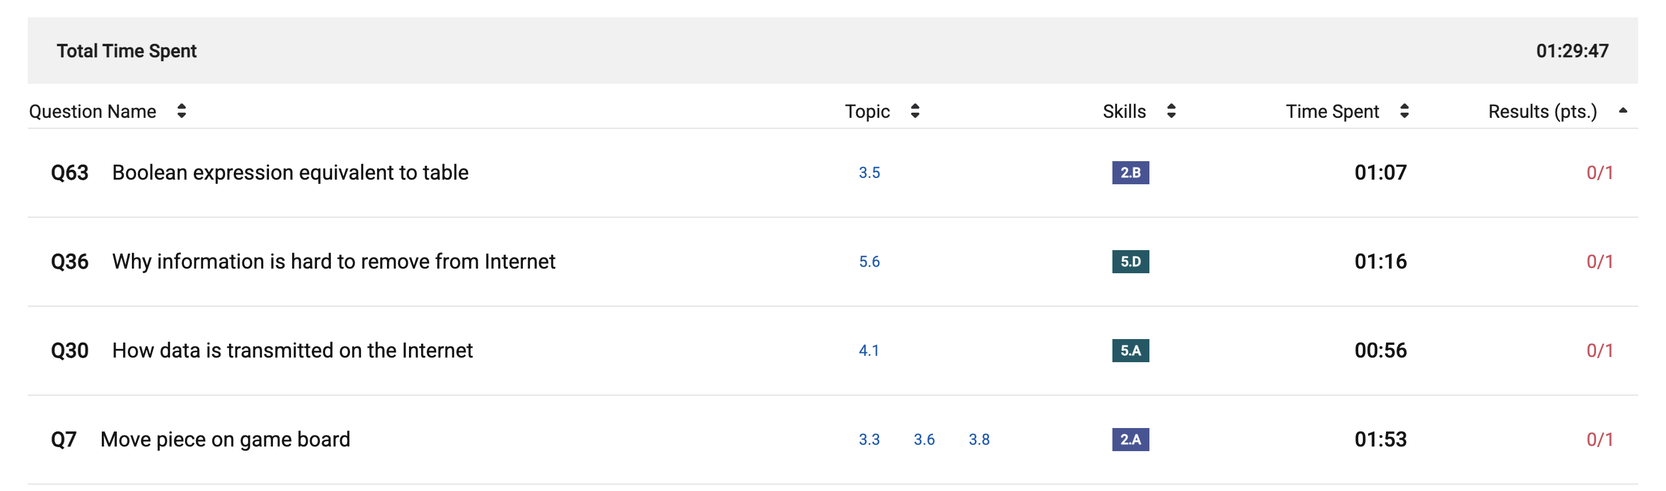
Task: Open topic 3.8 link for Q7
Action: tap(979, 440)
